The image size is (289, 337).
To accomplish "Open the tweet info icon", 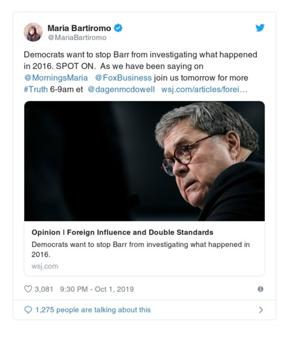I will [x=260, y=289].
